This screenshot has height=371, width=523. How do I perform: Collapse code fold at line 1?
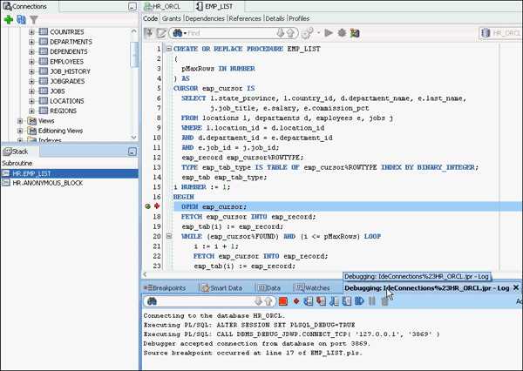pos(169,49)
